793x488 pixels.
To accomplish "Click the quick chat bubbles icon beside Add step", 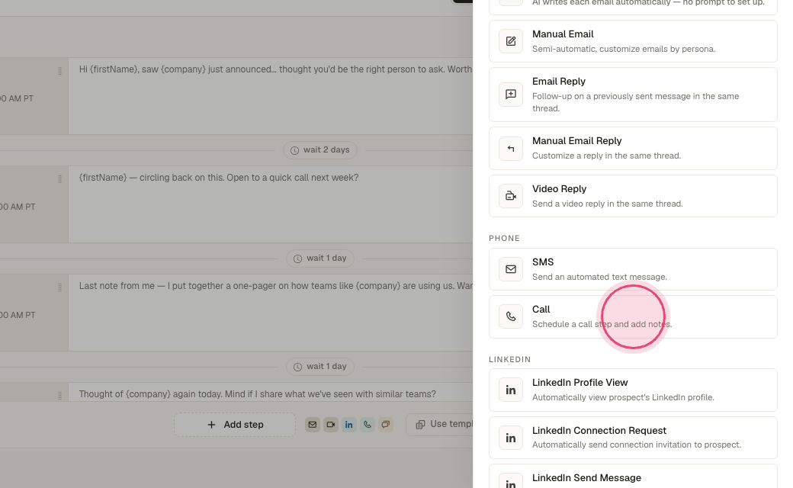I will pyautogui.click(x=385, y=425).
